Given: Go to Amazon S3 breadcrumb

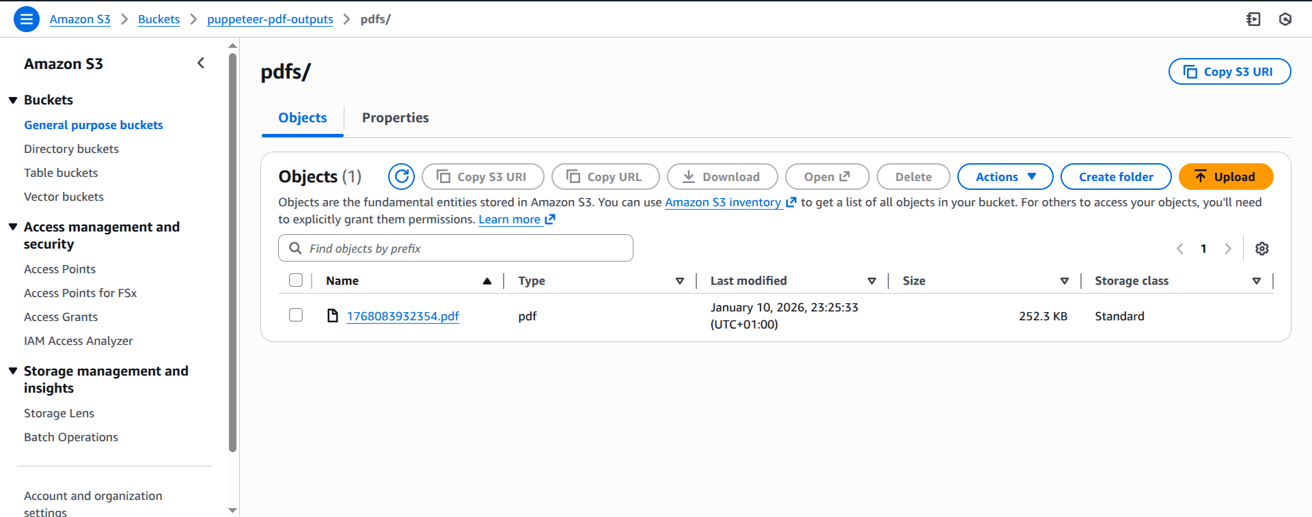Looking at the screenshot, I should click(80, 19).
